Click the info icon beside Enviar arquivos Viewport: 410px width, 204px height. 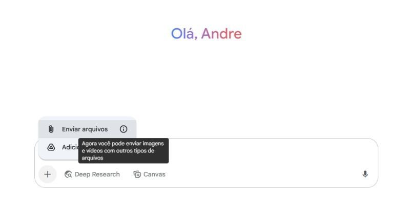coord(124,129)
